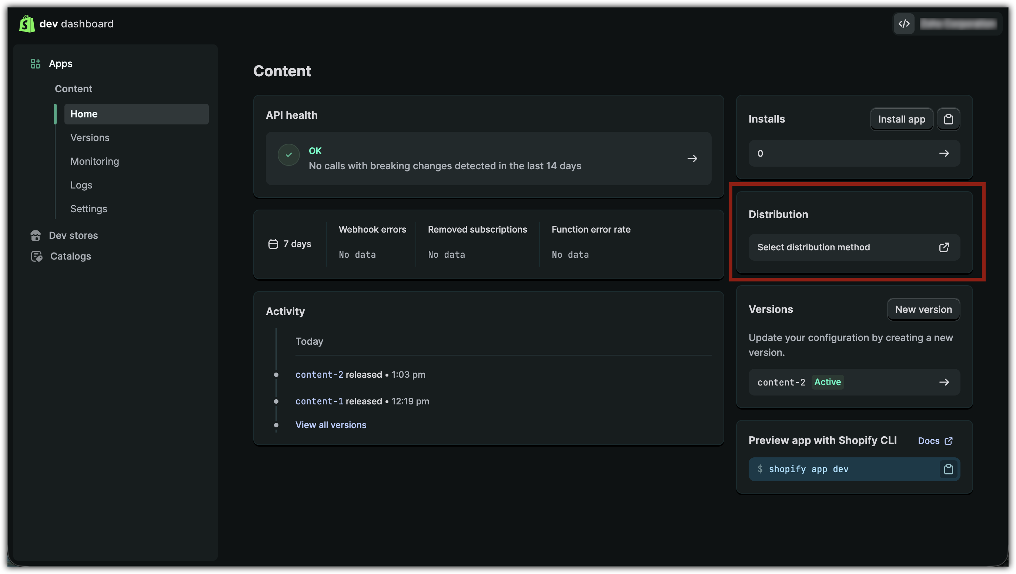Open the 7 days date range selector
The height and width of the screenshot is (574, 1016).
[x=290, y=244]
